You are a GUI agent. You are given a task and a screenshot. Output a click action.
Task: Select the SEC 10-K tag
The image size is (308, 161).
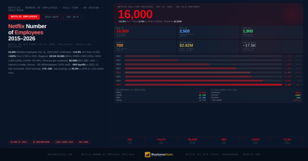coord(73,17)
